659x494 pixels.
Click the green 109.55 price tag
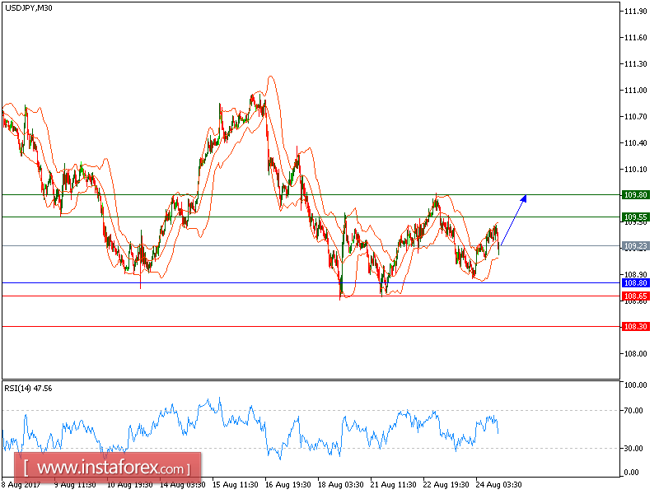[x=634, y=218]
